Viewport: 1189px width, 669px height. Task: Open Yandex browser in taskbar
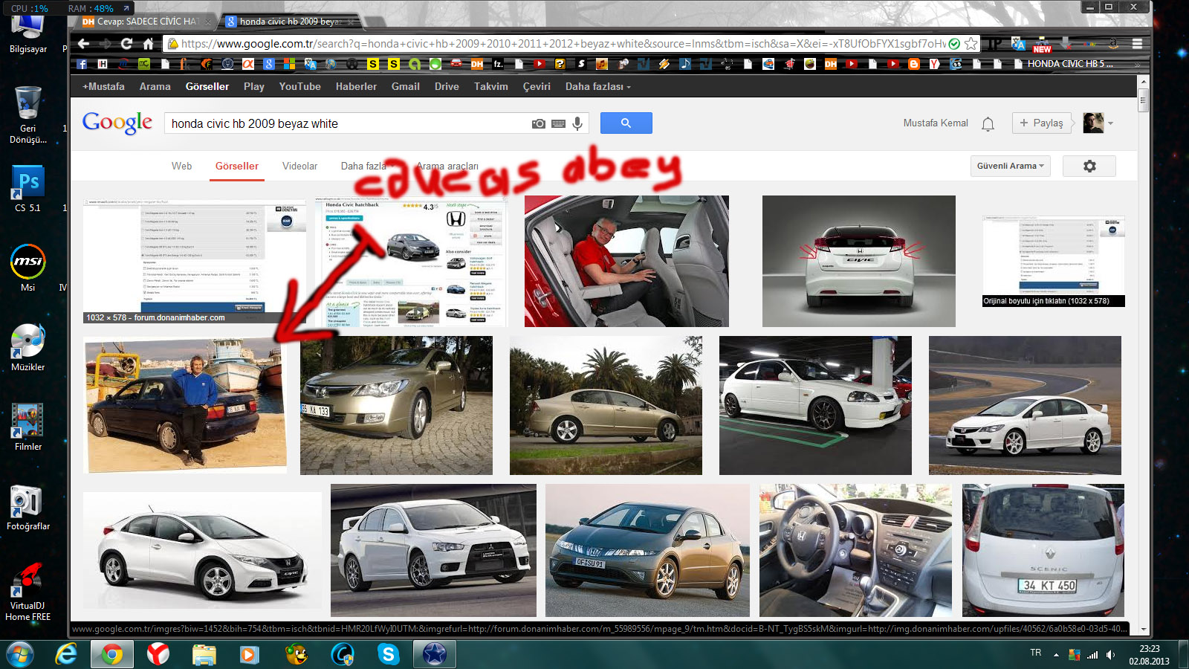coord(158,654)
